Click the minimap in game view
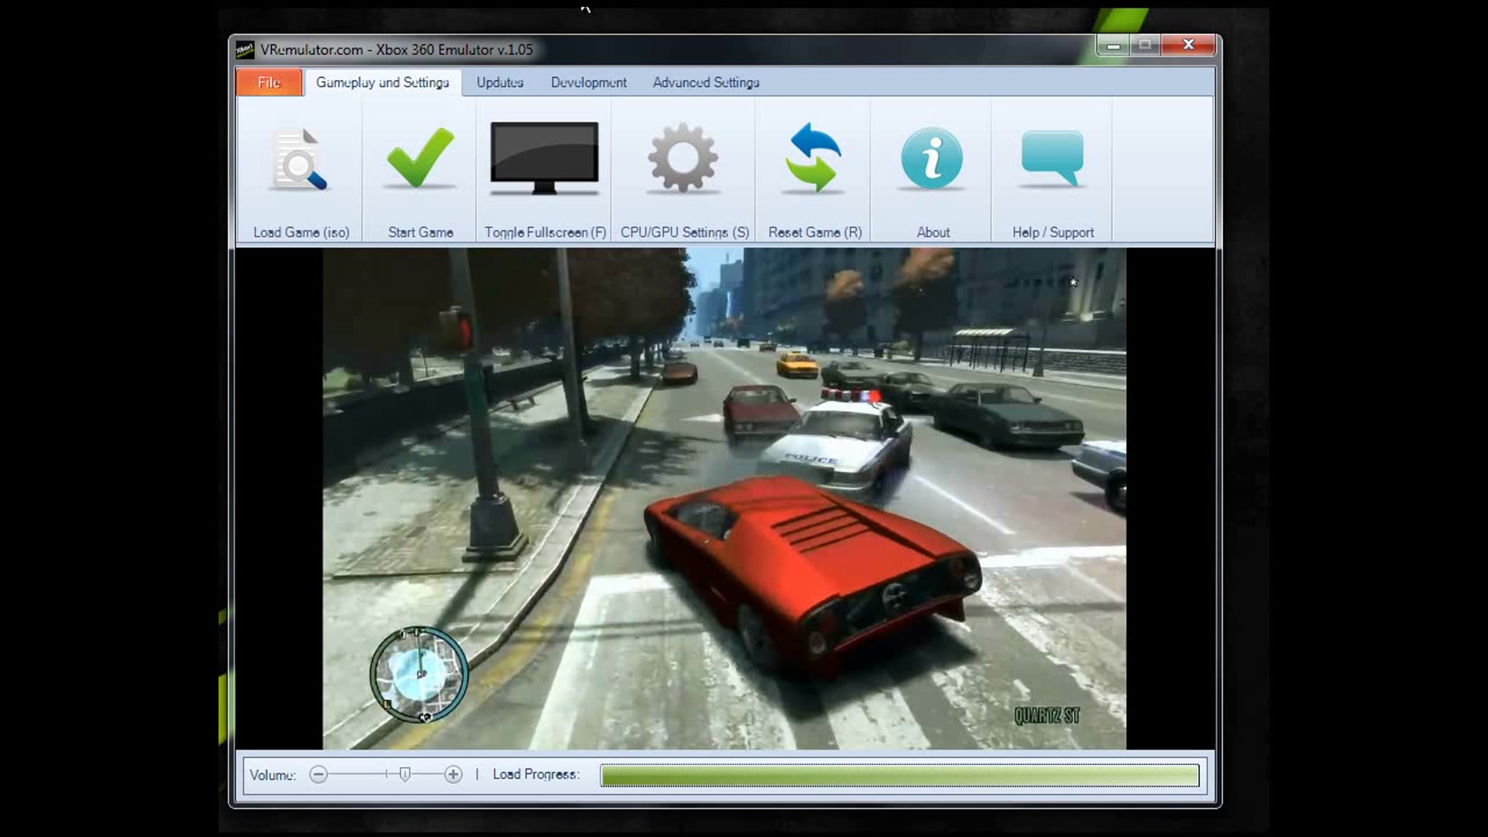Image resolution: width=1488 pixels, height=837 pixels. pyautogui.click(x=418, y=675)
